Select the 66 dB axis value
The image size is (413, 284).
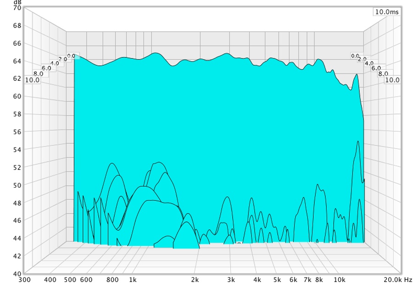tap(17, 43)
